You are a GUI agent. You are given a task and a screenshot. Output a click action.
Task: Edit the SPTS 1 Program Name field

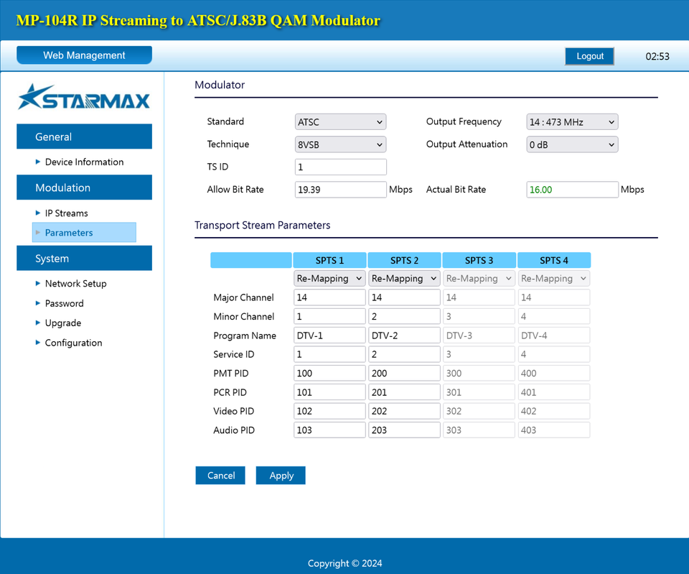coord(329,335)
